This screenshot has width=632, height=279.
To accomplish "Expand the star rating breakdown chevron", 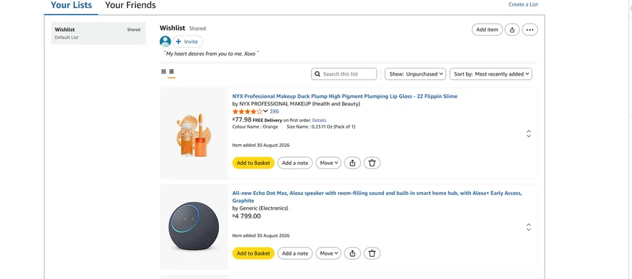I will 265,111.
